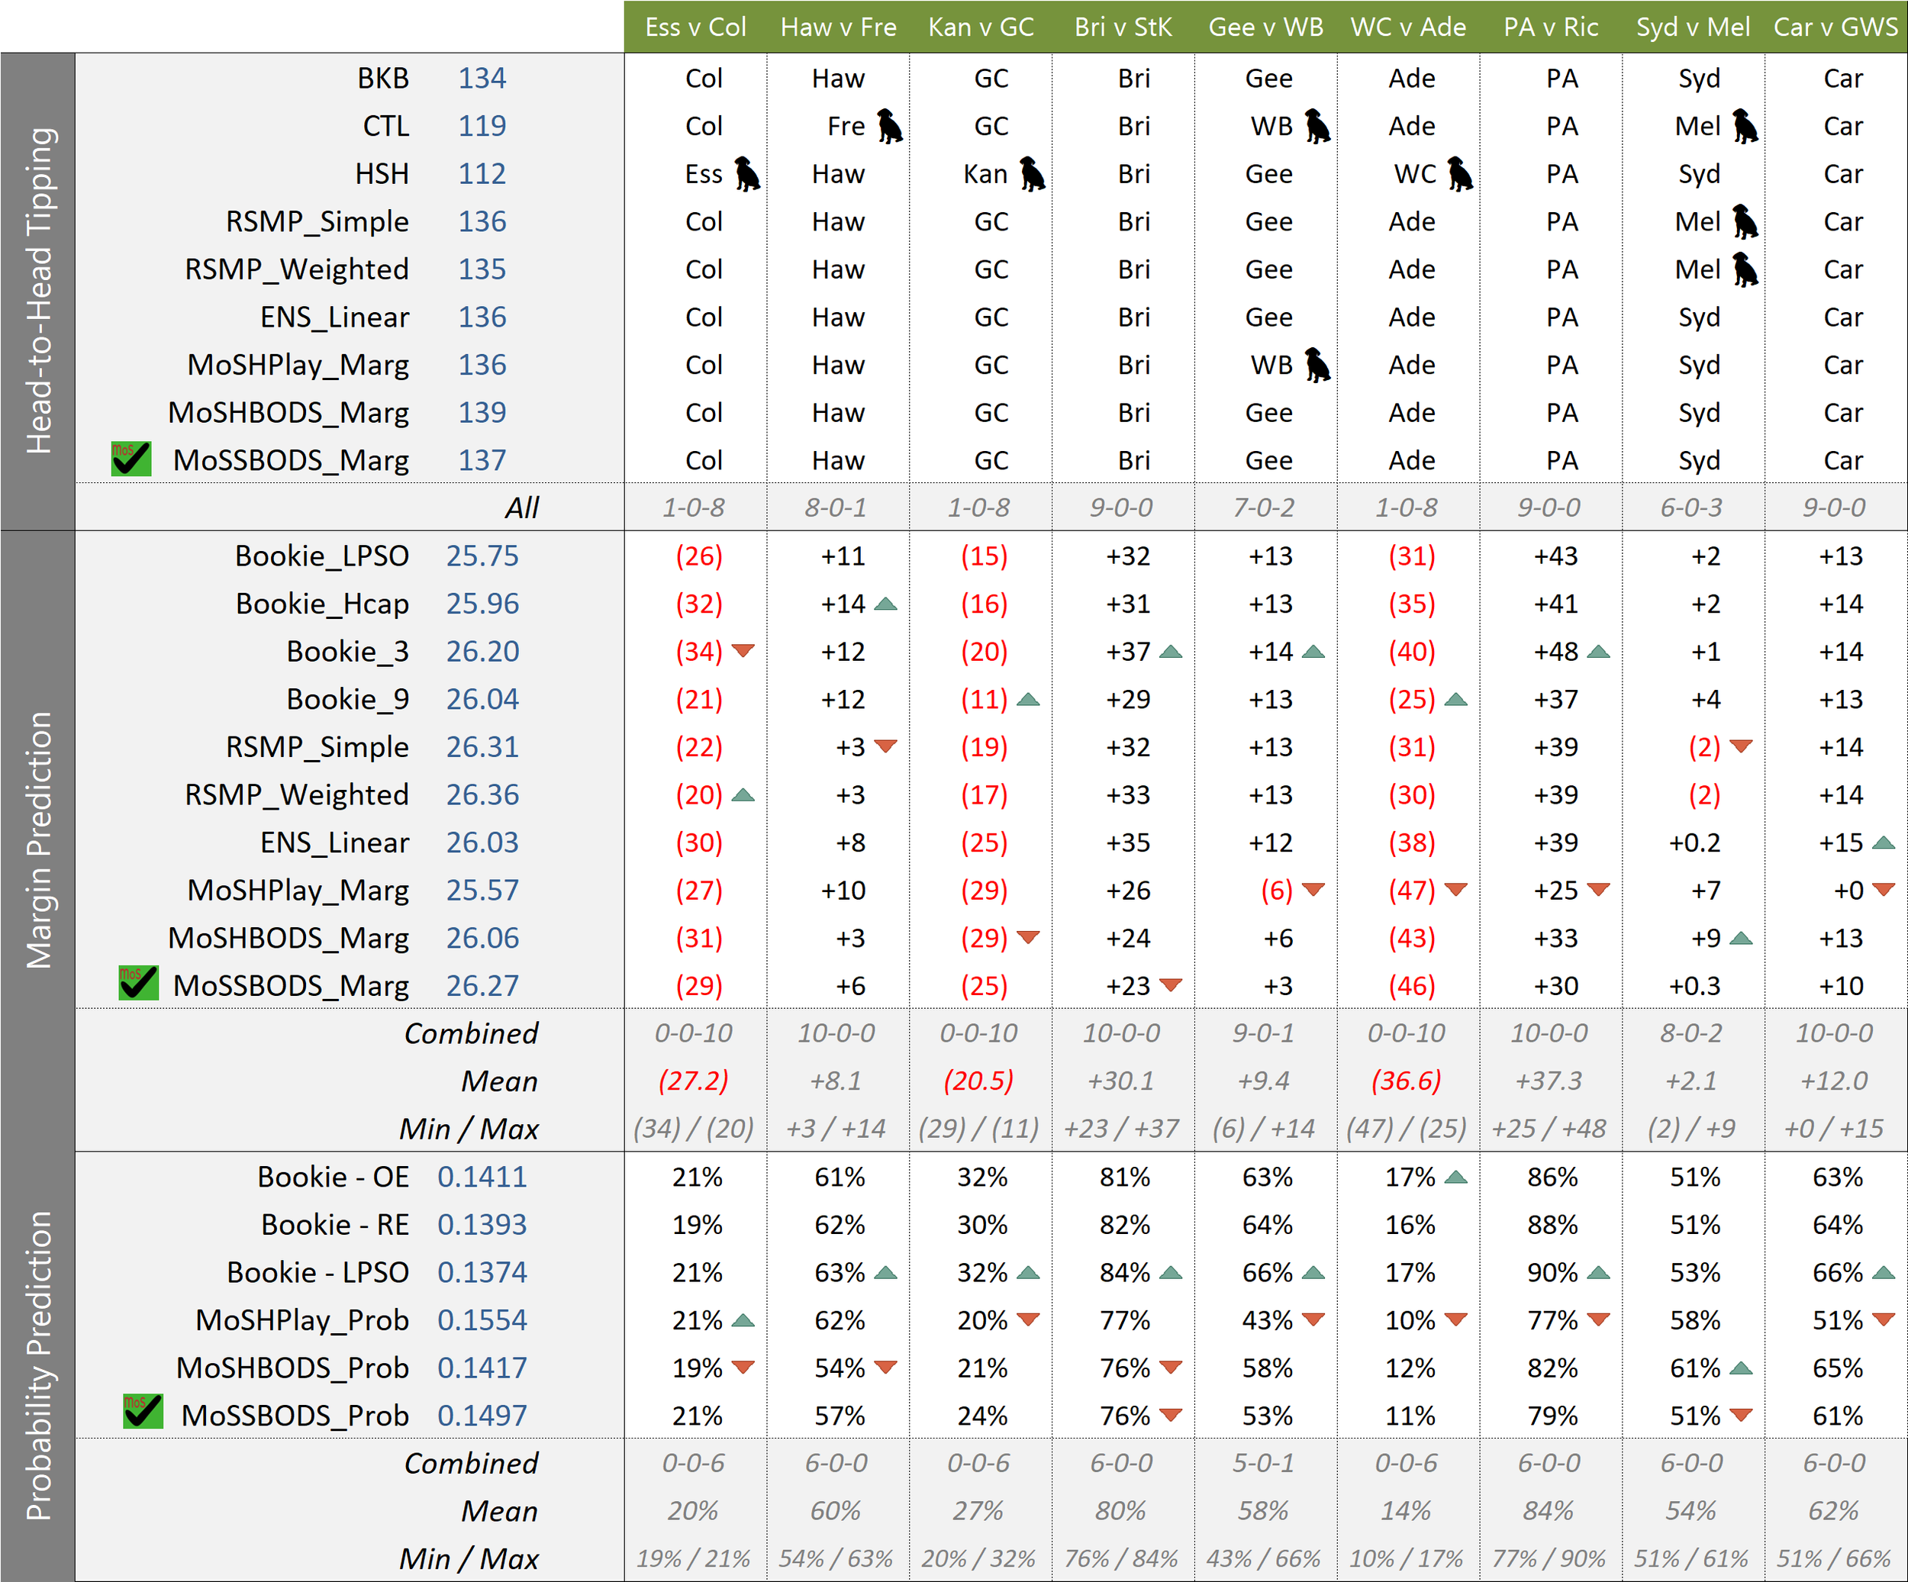The image size is (1908, 1582).
Task: Select the Ess v Col column header
Action: [695, 27]
